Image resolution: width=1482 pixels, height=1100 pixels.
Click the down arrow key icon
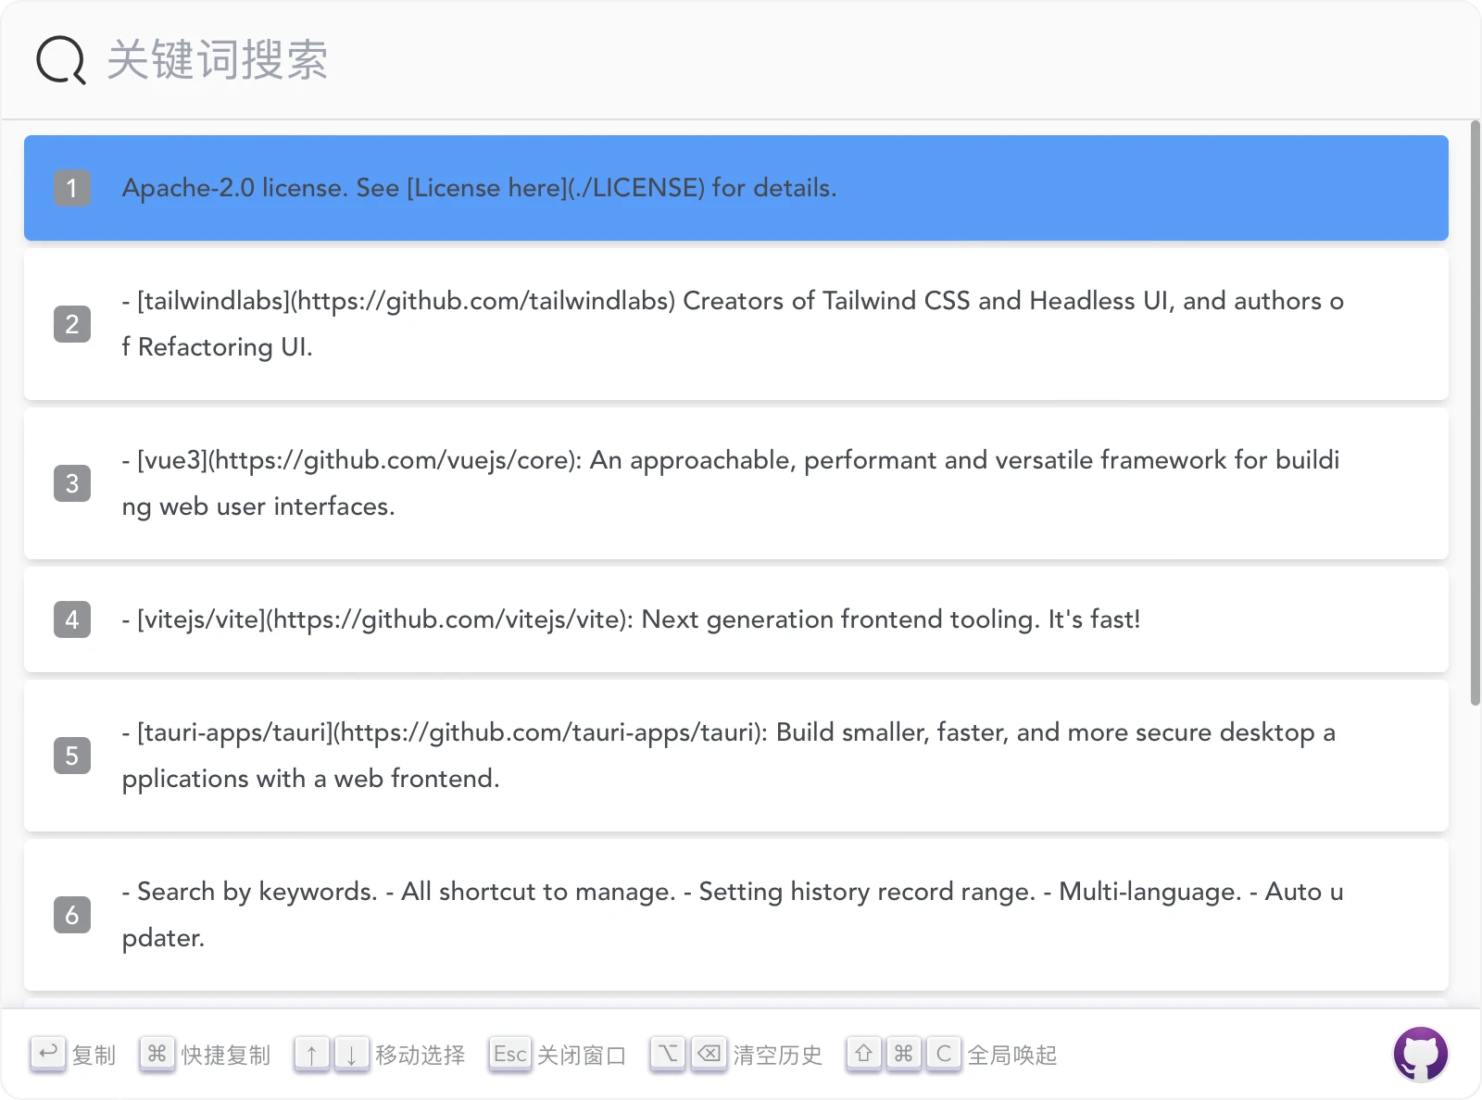click(x=352, y=1054)
